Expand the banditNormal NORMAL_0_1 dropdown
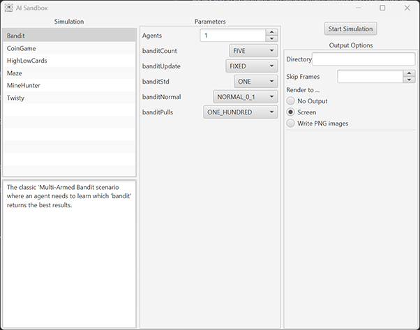 (x=245, y=97)
